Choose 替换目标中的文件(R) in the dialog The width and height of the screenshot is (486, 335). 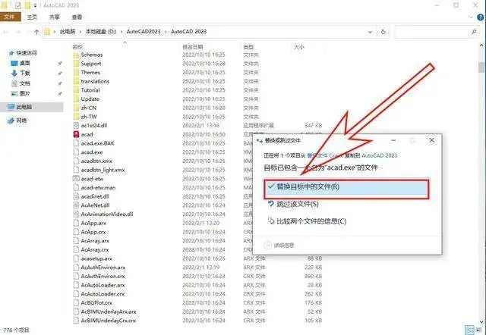coord(346,189)
